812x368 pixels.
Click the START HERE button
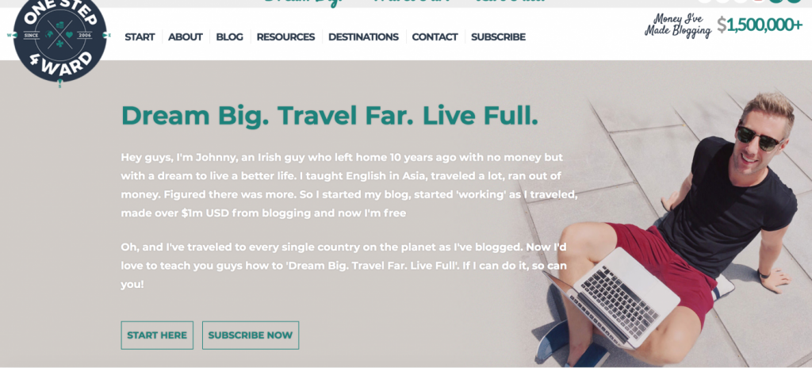point(157,335)
